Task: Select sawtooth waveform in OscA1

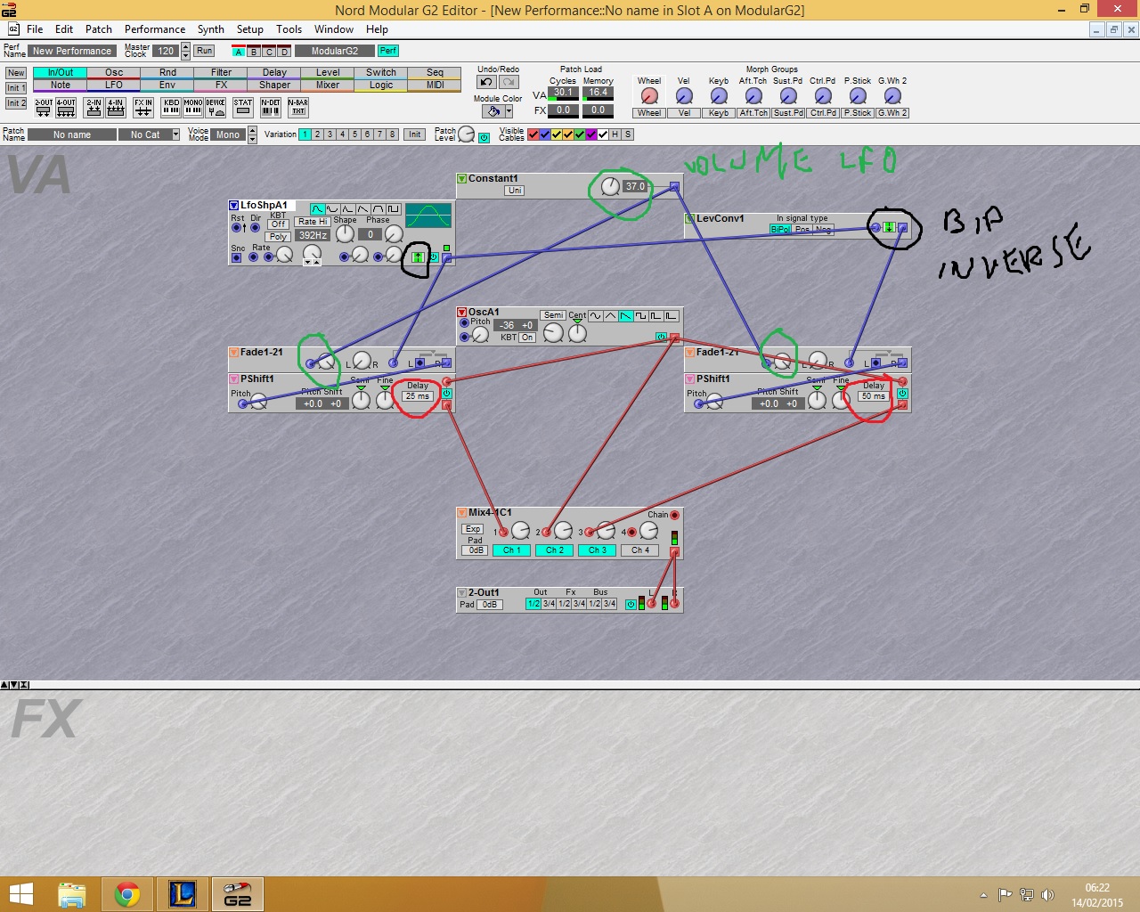Action: click(x=626, y=316)
